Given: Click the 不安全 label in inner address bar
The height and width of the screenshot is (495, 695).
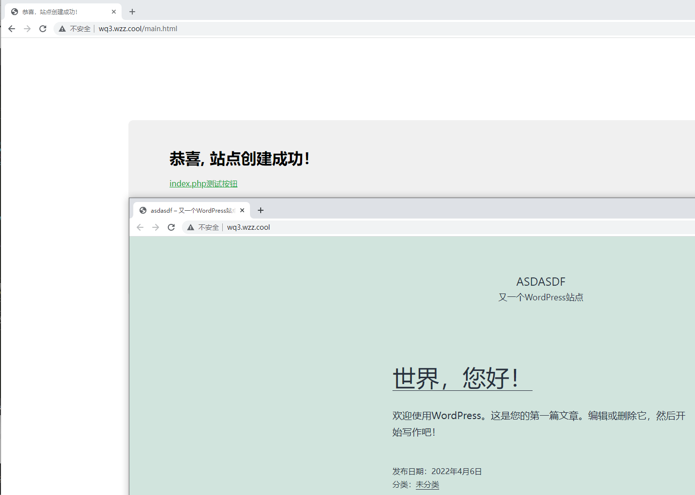Looking at the screenshot, I should click(209, 227).
